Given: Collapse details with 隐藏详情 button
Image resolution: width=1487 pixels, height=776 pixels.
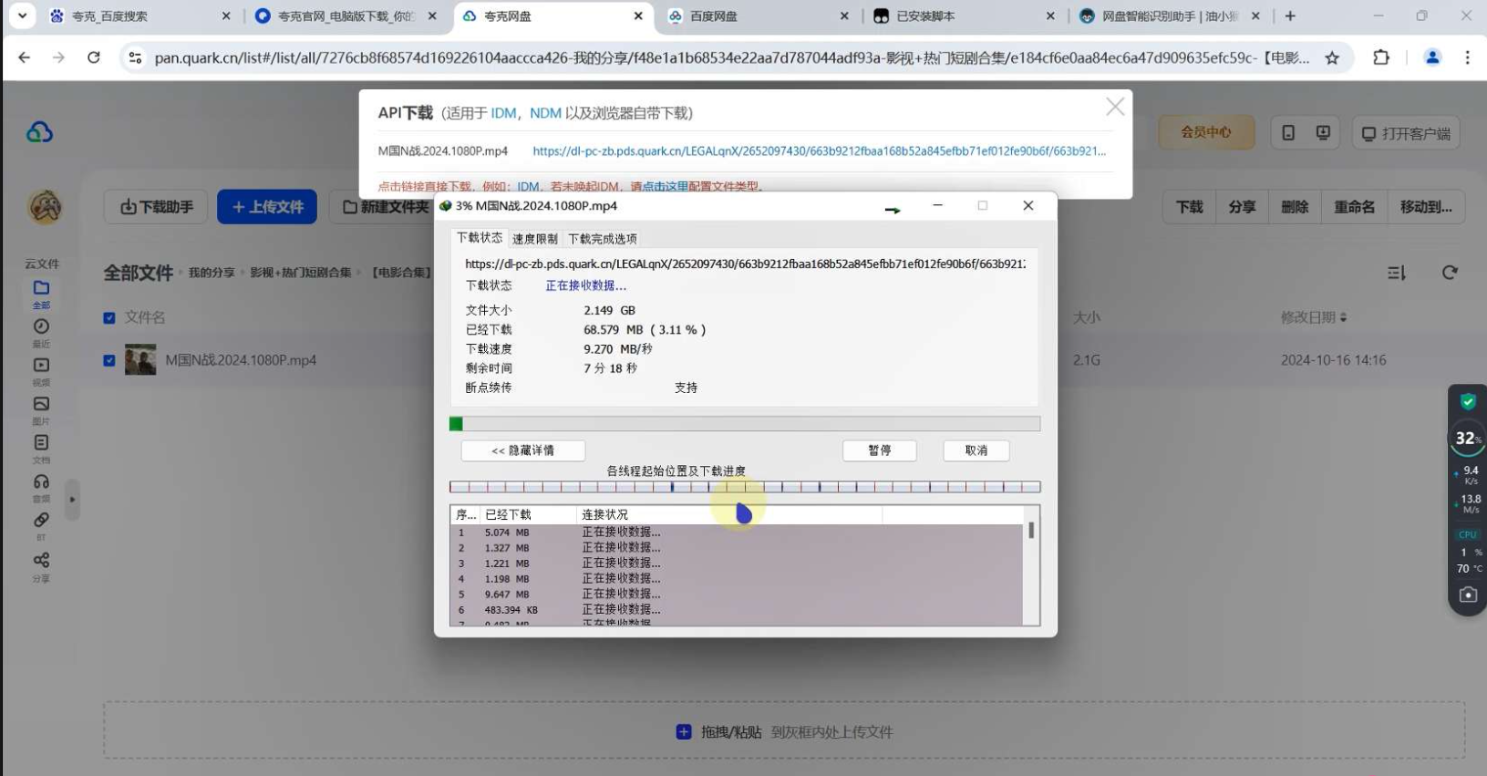Looking at the screenshot, I should tap(522, 450).
